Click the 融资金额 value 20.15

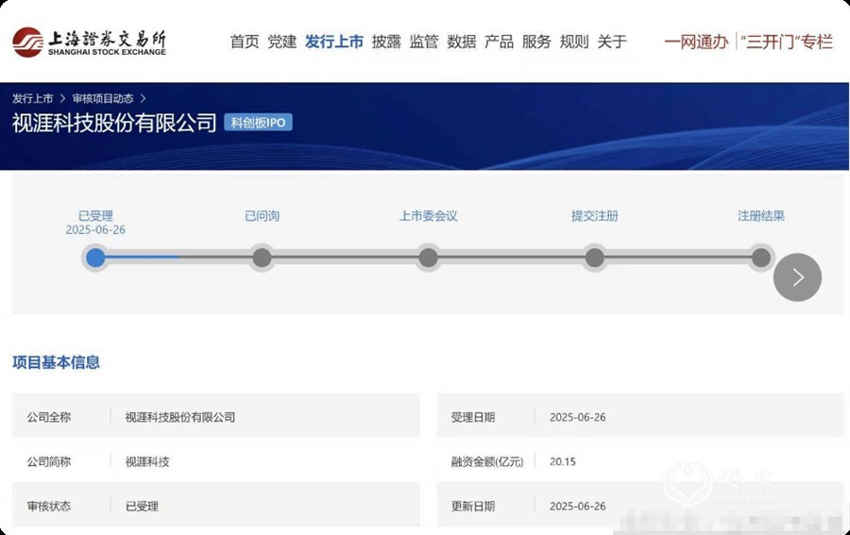pos(563,462)
